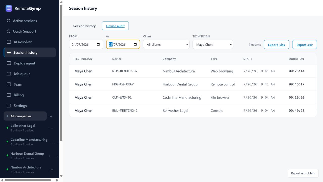
Task: Click Harbour Dental Group in the table
Action: click(180, 84)
